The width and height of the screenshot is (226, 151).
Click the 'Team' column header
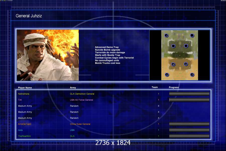[x=155, y=87]
